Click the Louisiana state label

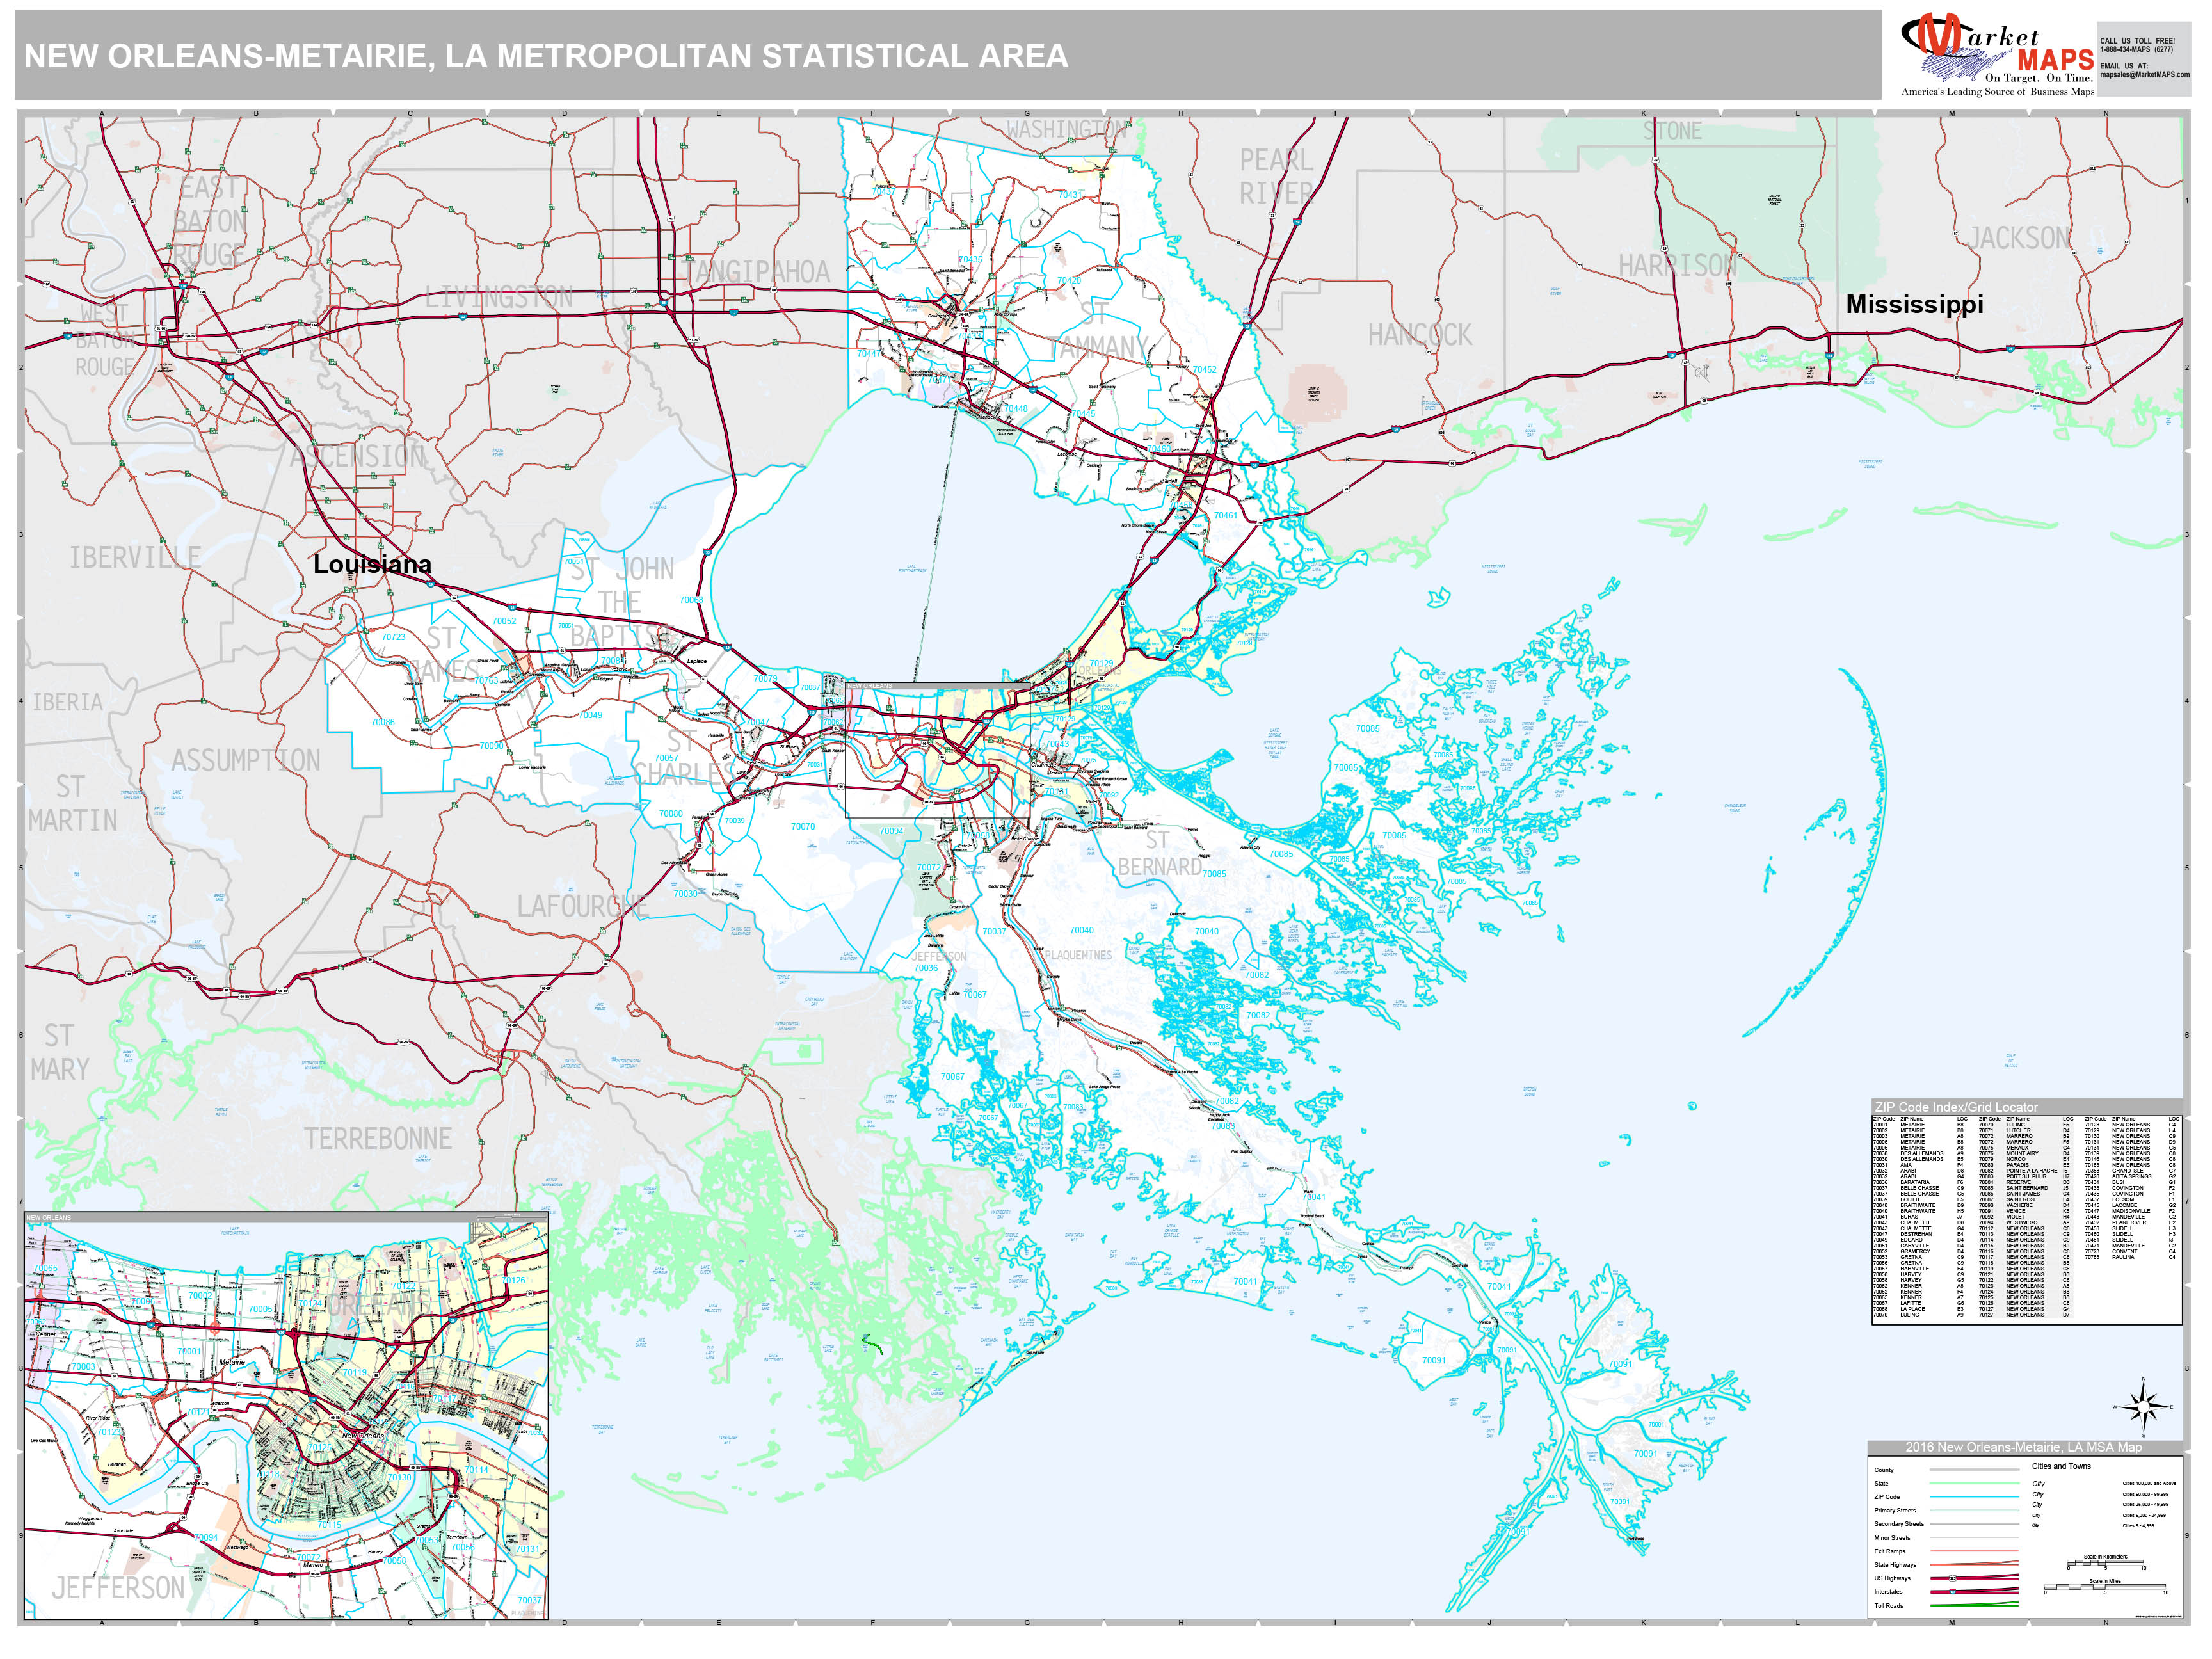point(372,564)
